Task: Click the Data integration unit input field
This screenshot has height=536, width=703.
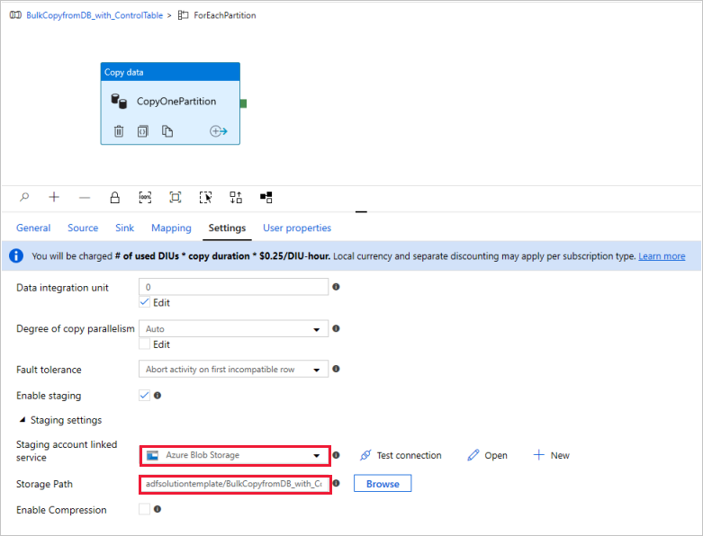Action: [x=234, y=287]
